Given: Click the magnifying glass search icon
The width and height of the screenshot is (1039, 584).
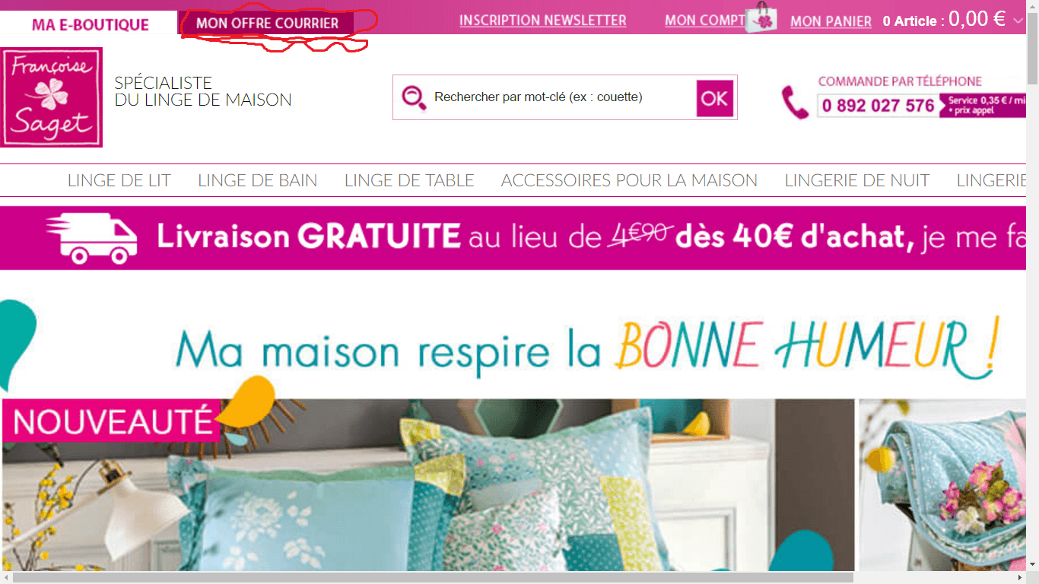Looking at the screenshot, I should point(414,97).
